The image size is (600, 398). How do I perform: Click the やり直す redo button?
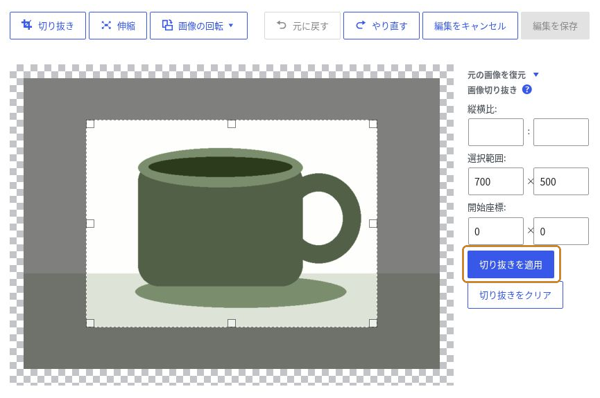pos(382,26)
